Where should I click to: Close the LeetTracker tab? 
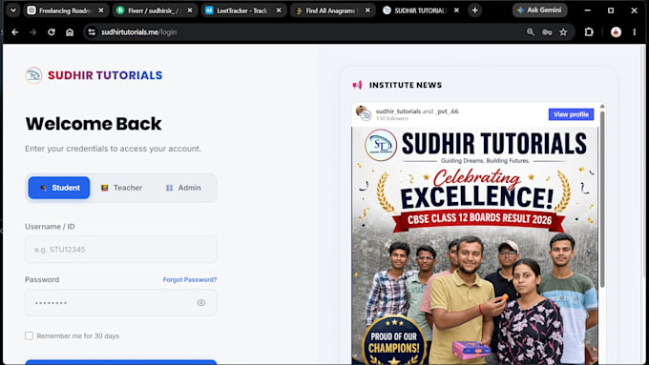point(279,10)
